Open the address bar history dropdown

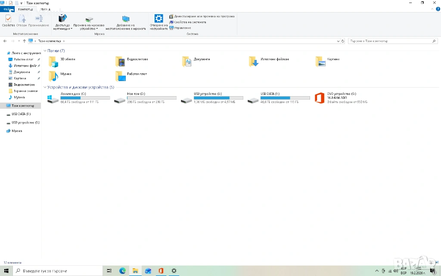point(338,41)
